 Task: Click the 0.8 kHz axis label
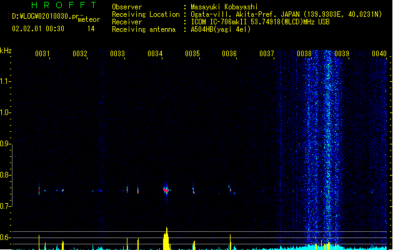point(5,175)
